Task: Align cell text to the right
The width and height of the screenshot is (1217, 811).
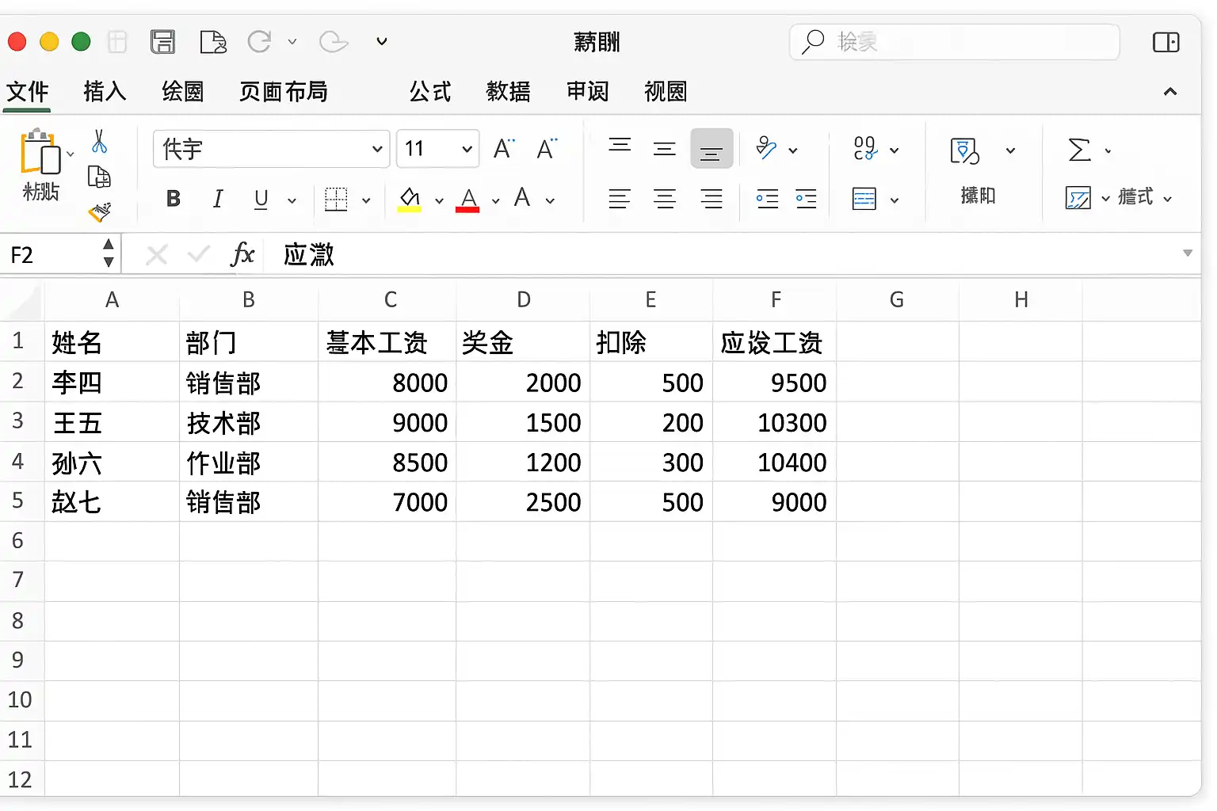Action: coord(712,199)
